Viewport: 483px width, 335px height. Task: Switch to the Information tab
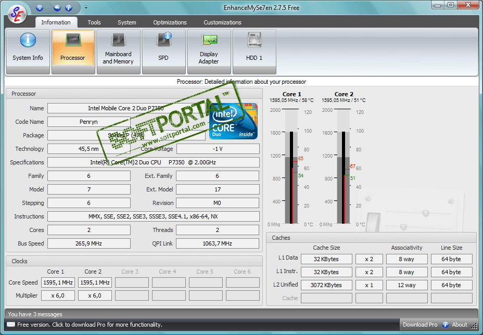pyautogui.click(x=56, y=22)
